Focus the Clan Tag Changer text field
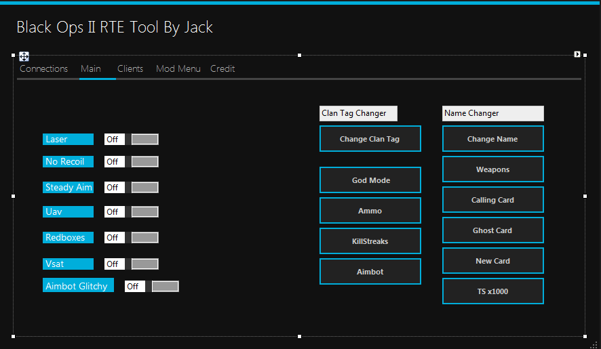 (358, 113)
